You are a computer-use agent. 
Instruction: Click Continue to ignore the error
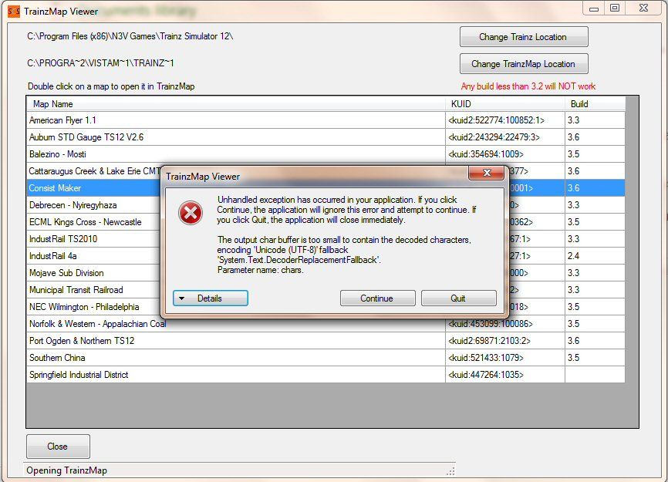(x=377, y=298)
